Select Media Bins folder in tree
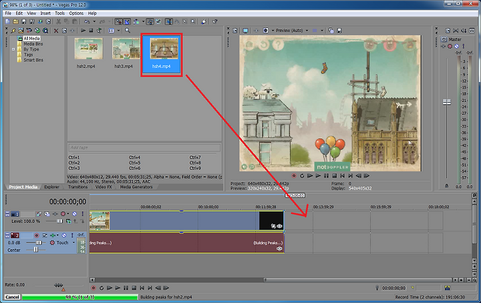Image resolution: width=481 pixels, height=303 pixels. click(33, 44)
